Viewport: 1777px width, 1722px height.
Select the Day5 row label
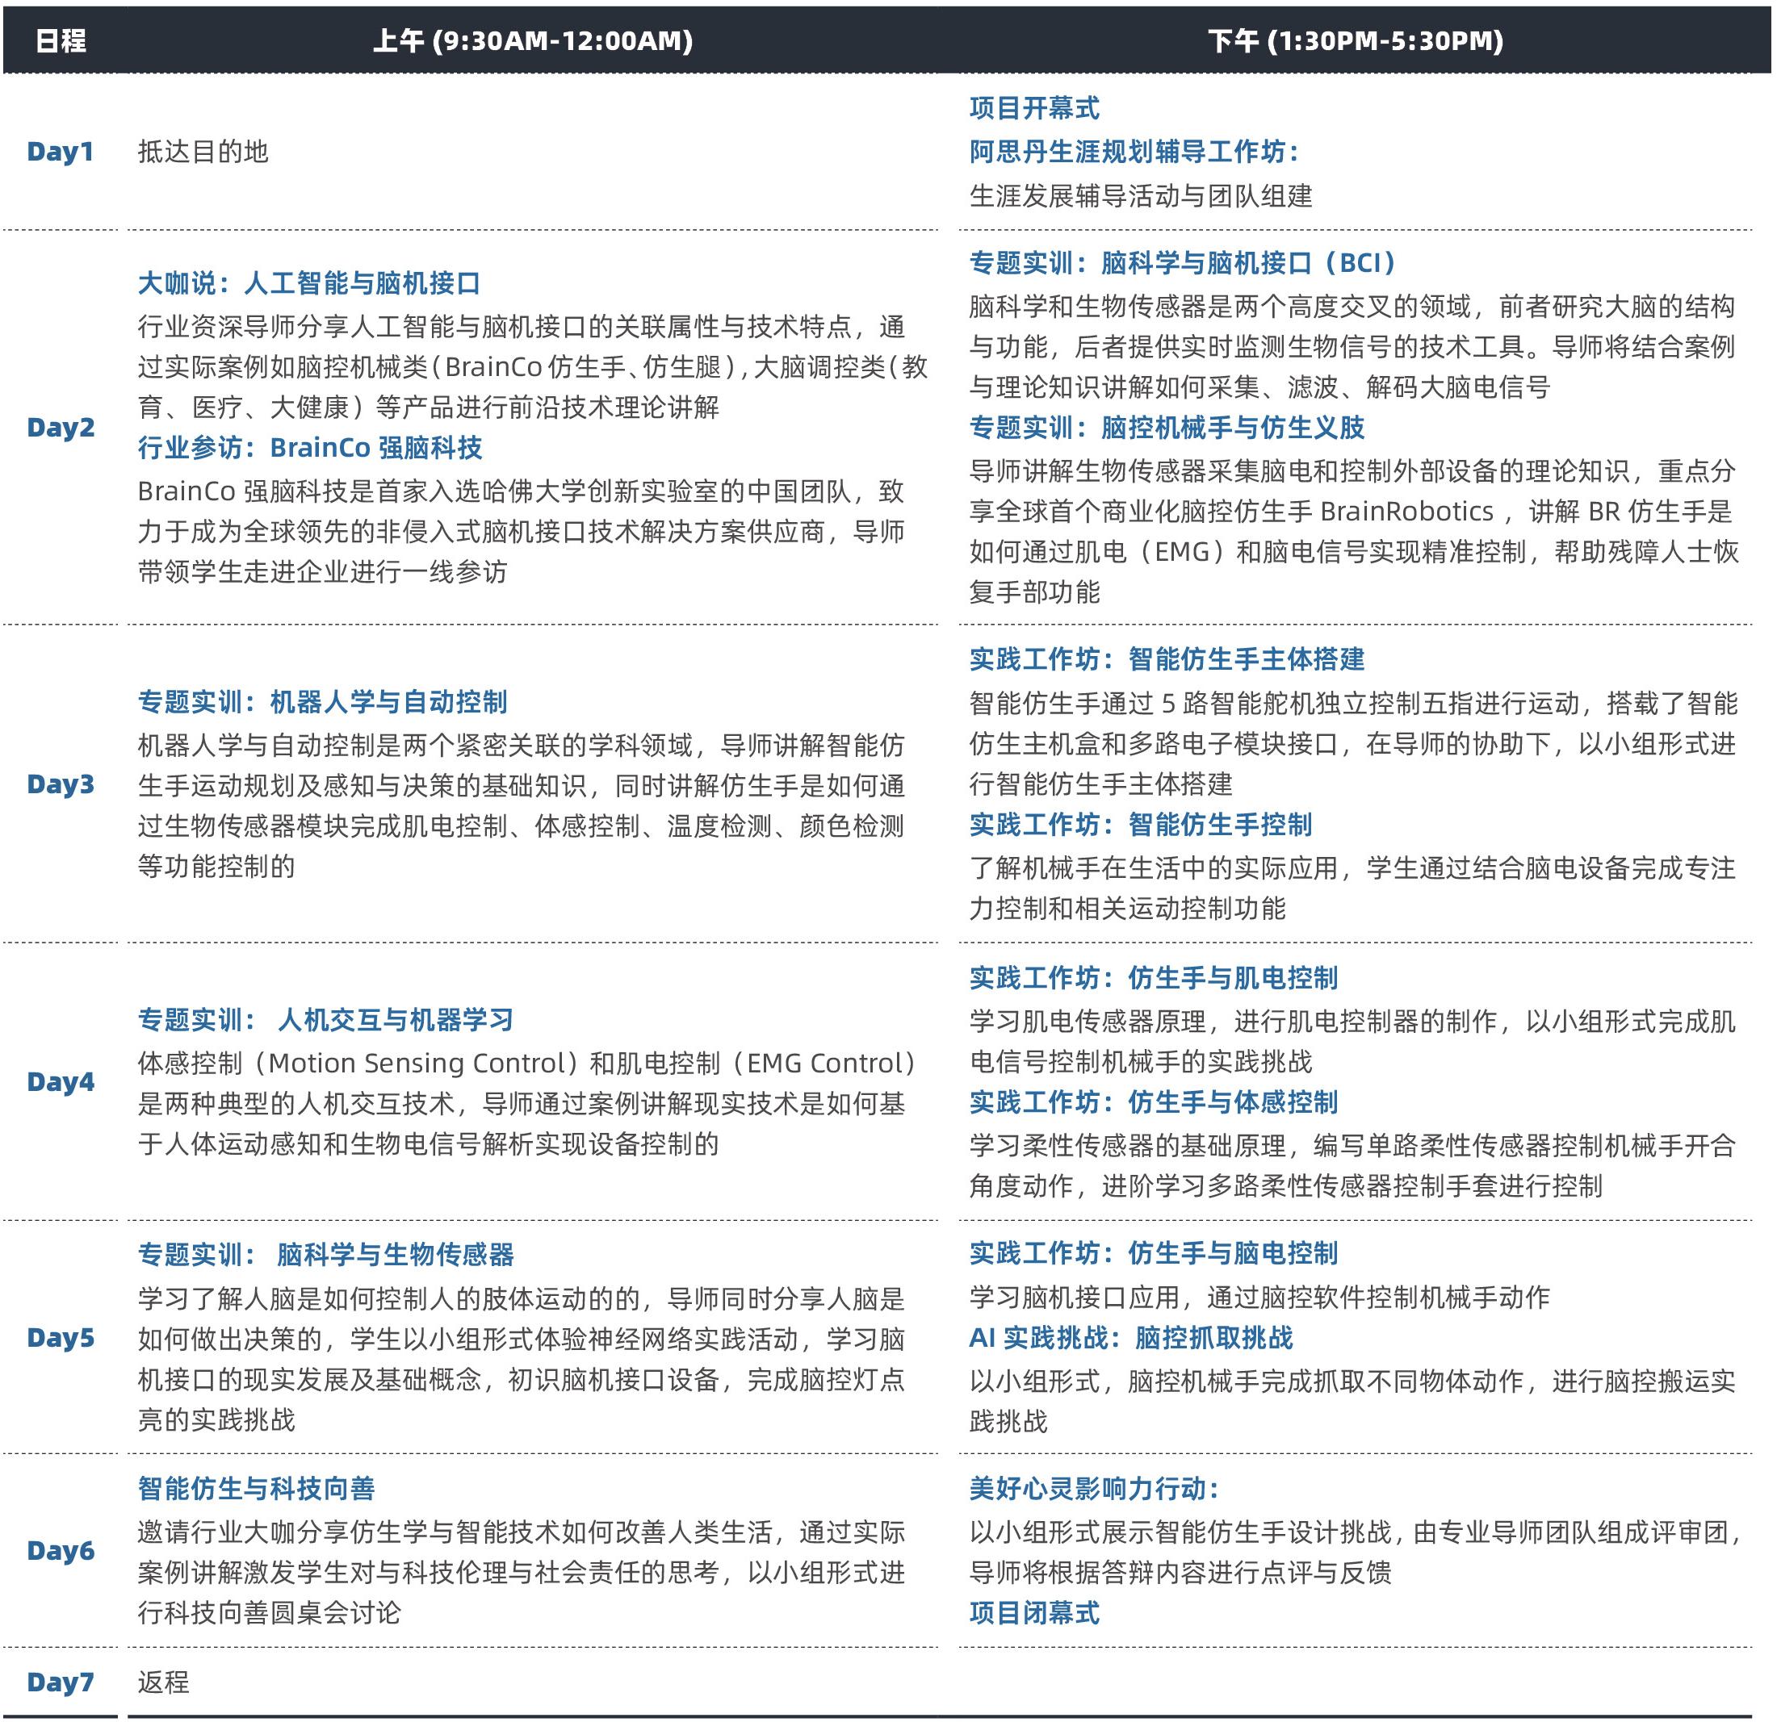click(61, 1338)
